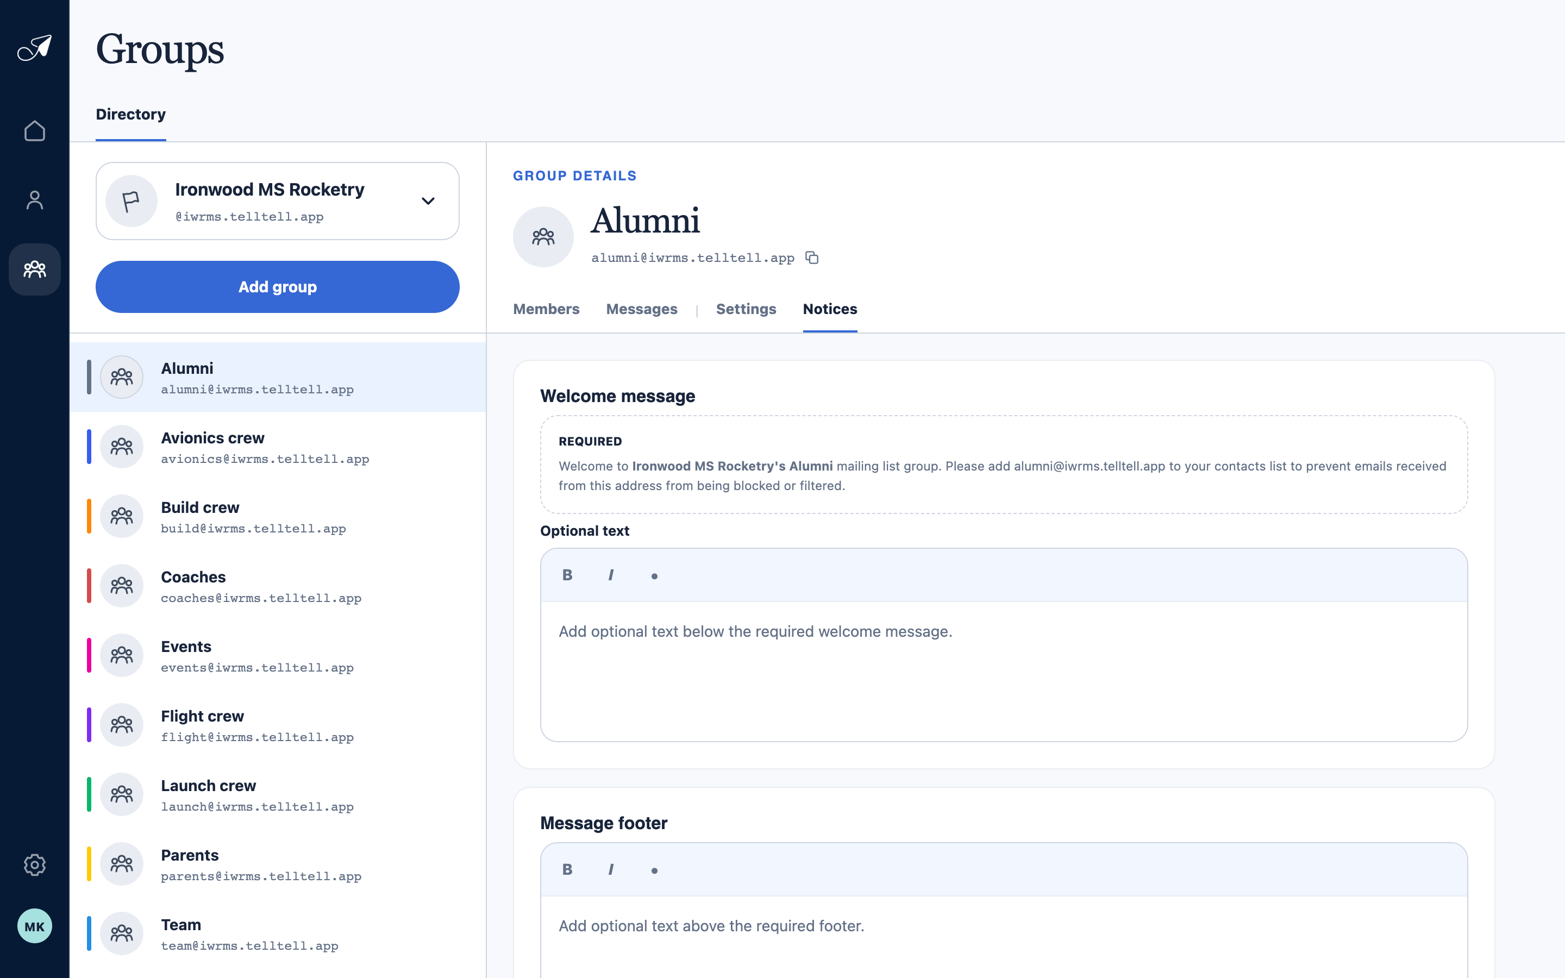Click the Team group icon

coord(122,933)
